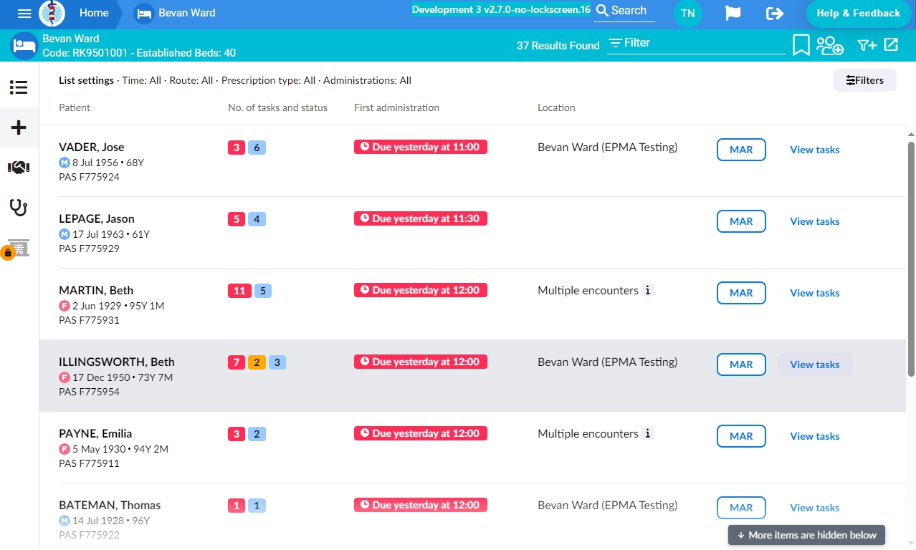Viewport: 916px width, 550px height.
Task: Click red badge 7 for ILLINGSWORTH, Beth
Action: click(x=237, y=362)
